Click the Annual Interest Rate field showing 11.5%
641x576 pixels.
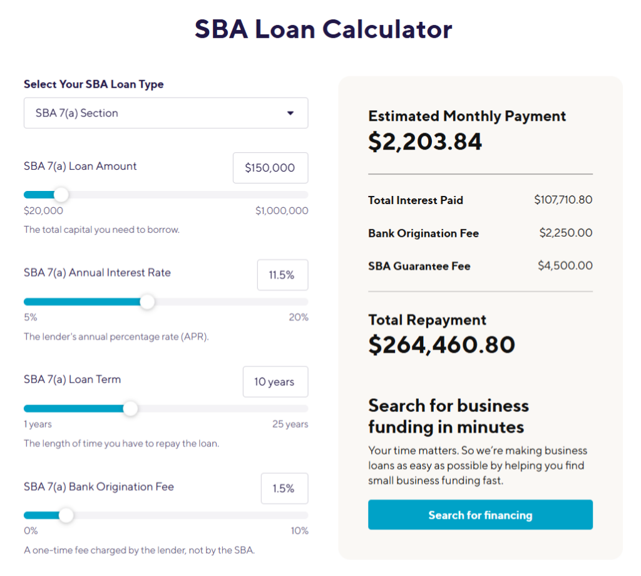pyautogui.click(x=282, y=274)
